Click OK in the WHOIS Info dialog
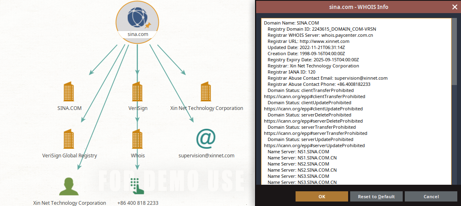 tap(322, 196)
